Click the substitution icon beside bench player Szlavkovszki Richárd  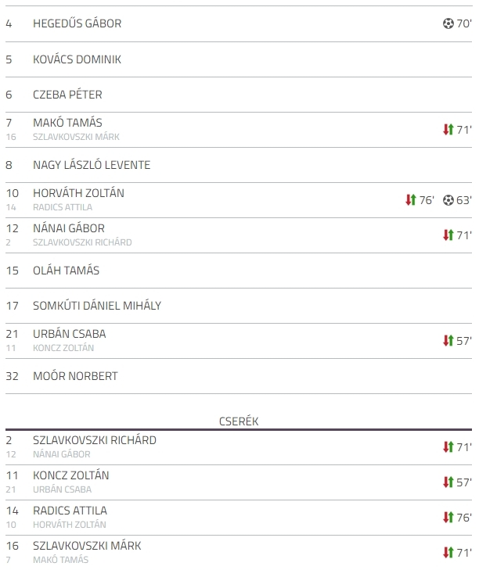448,446
